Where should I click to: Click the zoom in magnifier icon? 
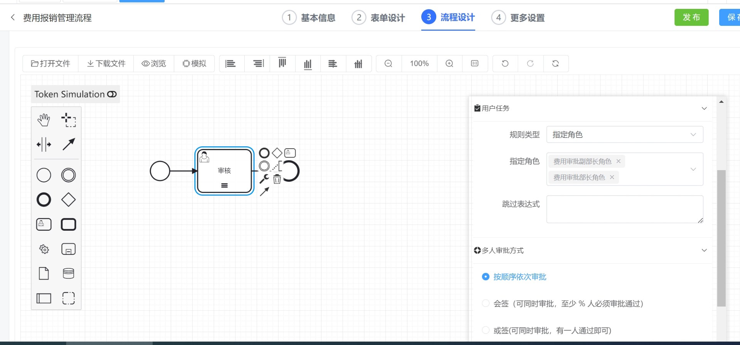click(x=449, y=64)
